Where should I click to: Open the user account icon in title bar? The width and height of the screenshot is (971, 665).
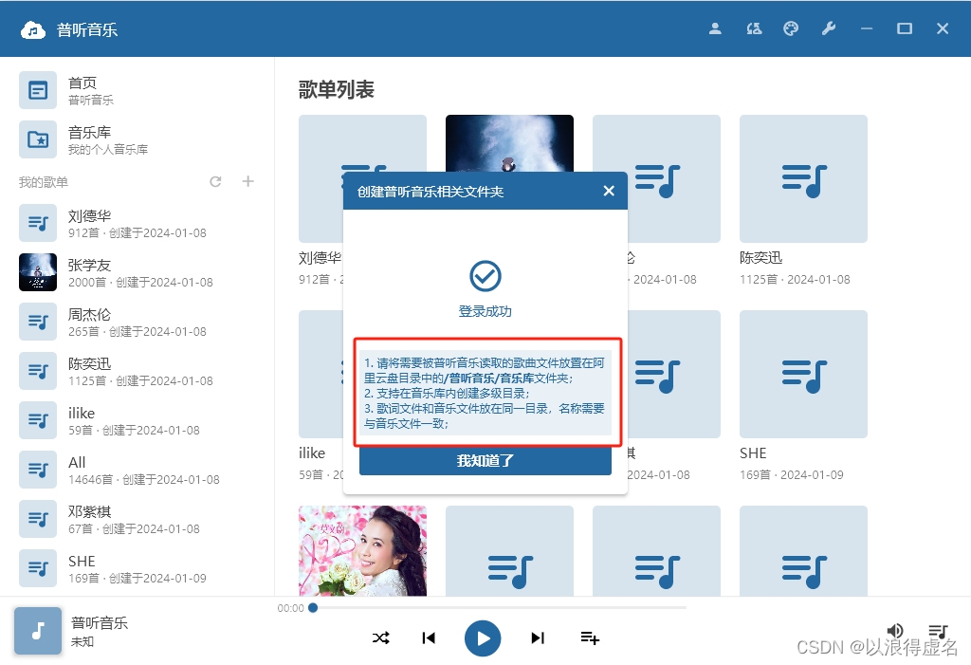tap(715, 28)
